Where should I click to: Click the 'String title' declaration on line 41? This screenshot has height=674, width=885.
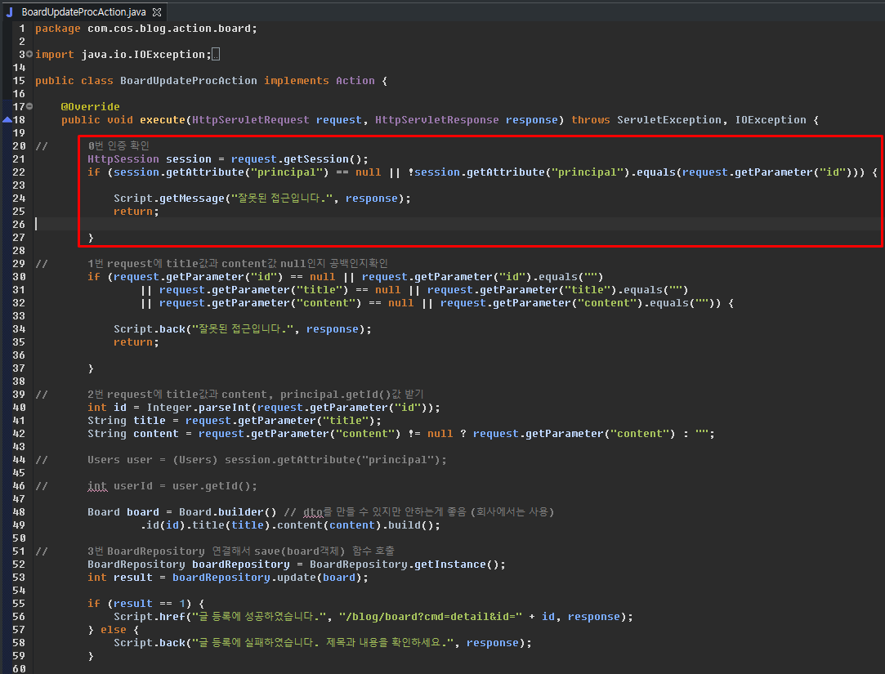(x=127, y=421)
